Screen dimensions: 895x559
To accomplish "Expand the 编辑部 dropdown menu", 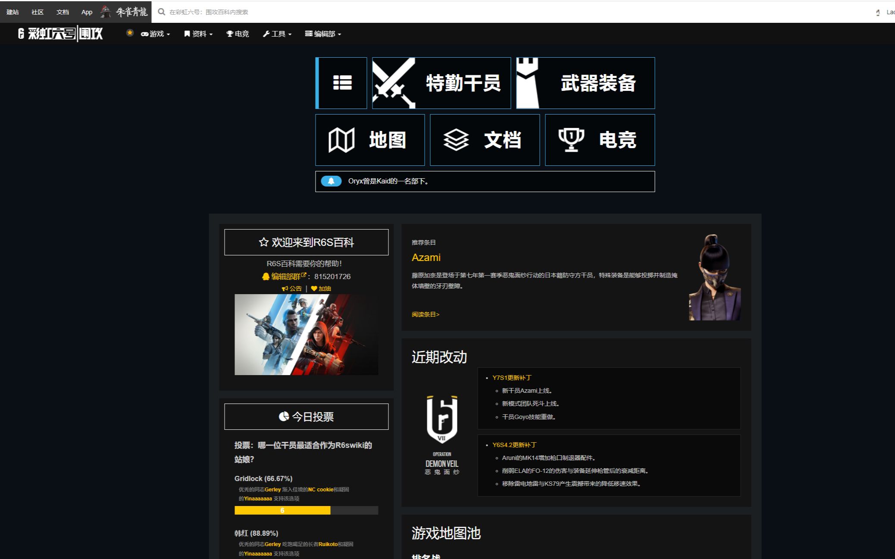I will (x=323, y=34).
